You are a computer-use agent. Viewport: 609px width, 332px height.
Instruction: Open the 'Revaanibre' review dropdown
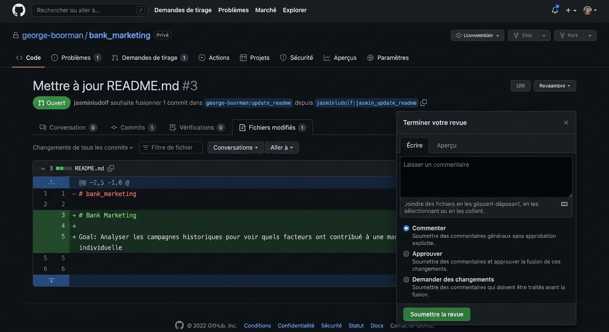[x=555, y=86]
